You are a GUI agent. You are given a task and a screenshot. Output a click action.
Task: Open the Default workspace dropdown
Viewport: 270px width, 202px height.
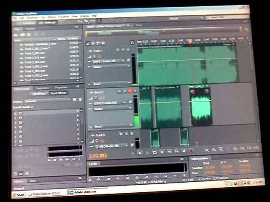pyautogui.click(x=186, y=18)
